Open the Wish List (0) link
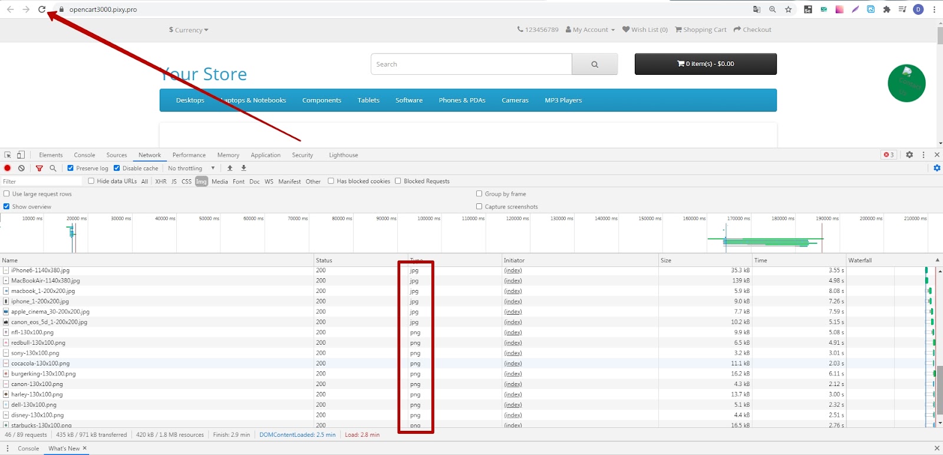Image resolution: width=943 pixels, height=455 pixels. [x=645, y=29]
